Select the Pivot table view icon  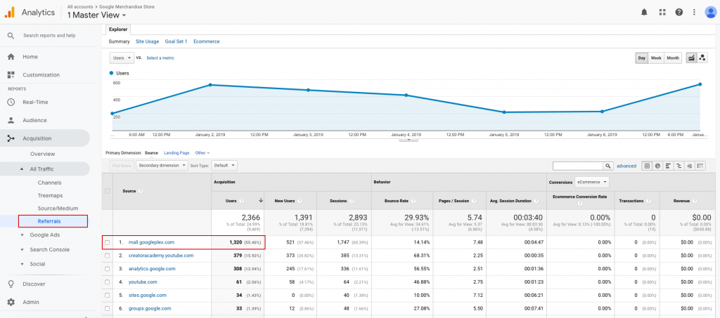tap(700, 166)
